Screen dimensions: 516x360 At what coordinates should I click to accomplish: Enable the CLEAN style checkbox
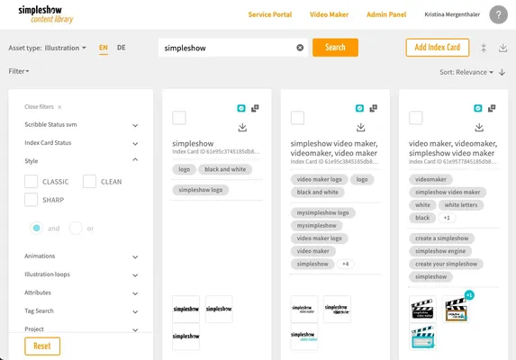click(x=89, y=182)
